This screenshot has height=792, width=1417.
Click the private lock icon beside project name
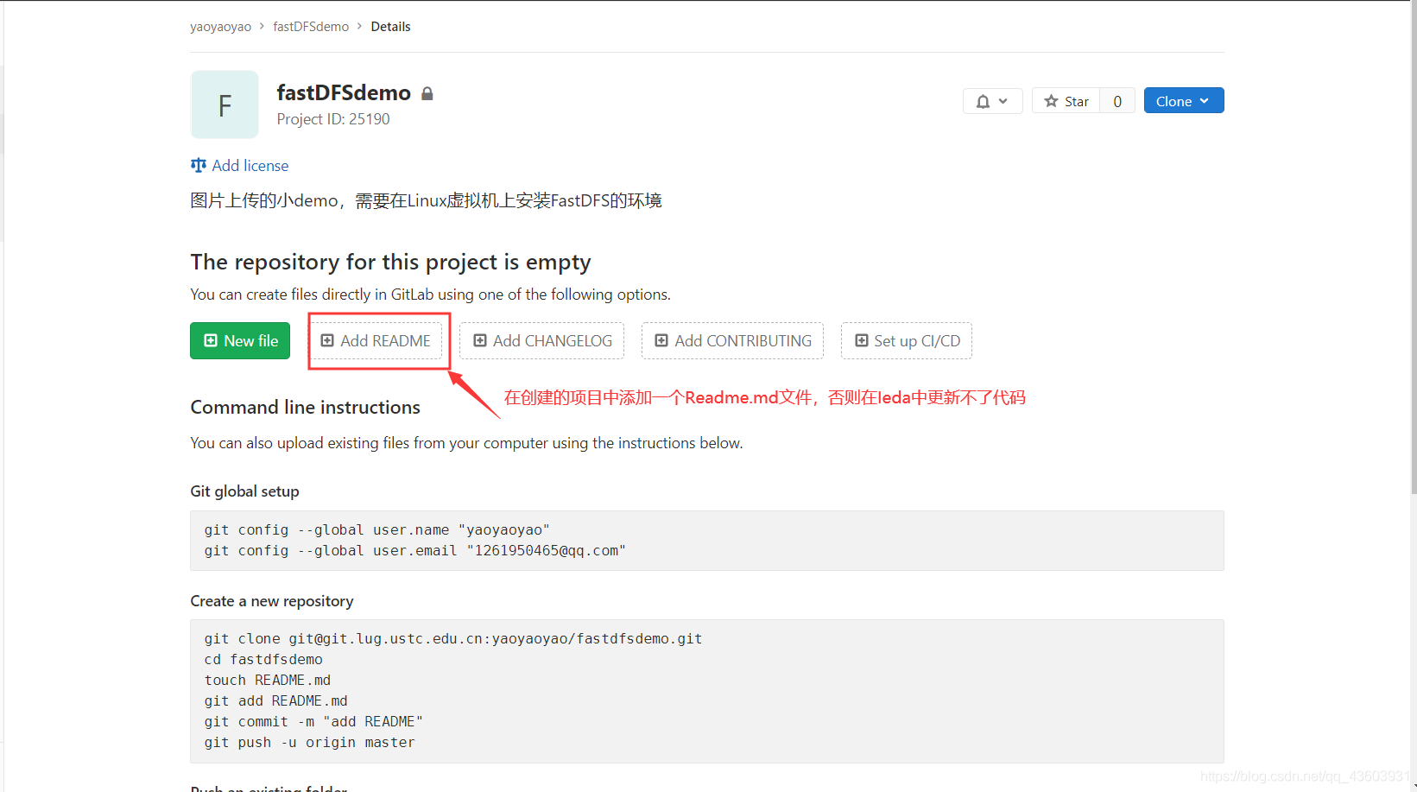(427, 93)
